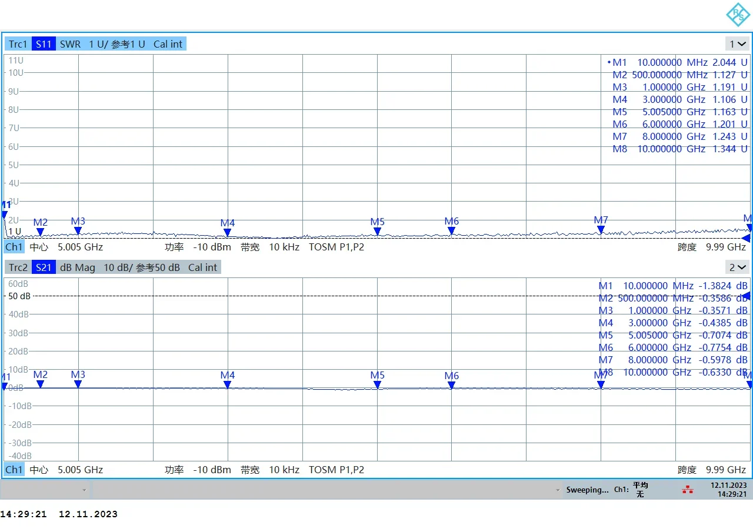Click the '50 dB' reference line label
The width and height of the screenshot is (753, 529).
19,296
